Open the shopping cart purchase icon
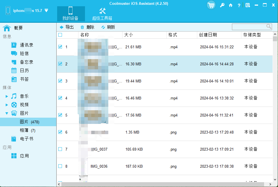278x187 pixels. (x=211, y=5)
